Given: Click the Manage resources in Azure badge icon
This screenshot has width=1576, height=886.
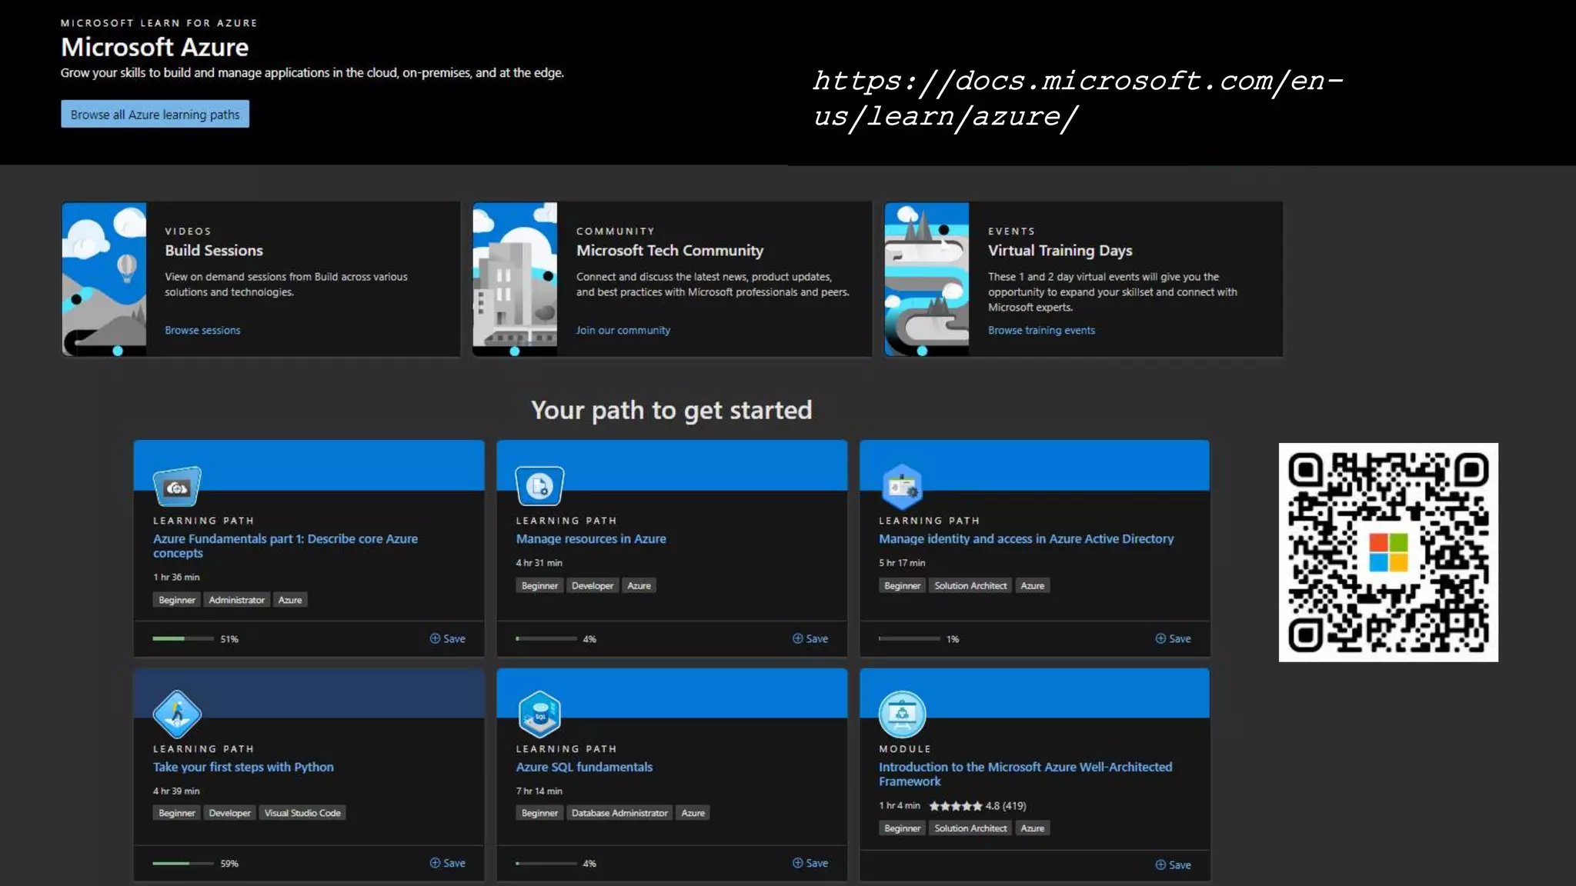Looking at the screenshot, I should pos(539,486).
